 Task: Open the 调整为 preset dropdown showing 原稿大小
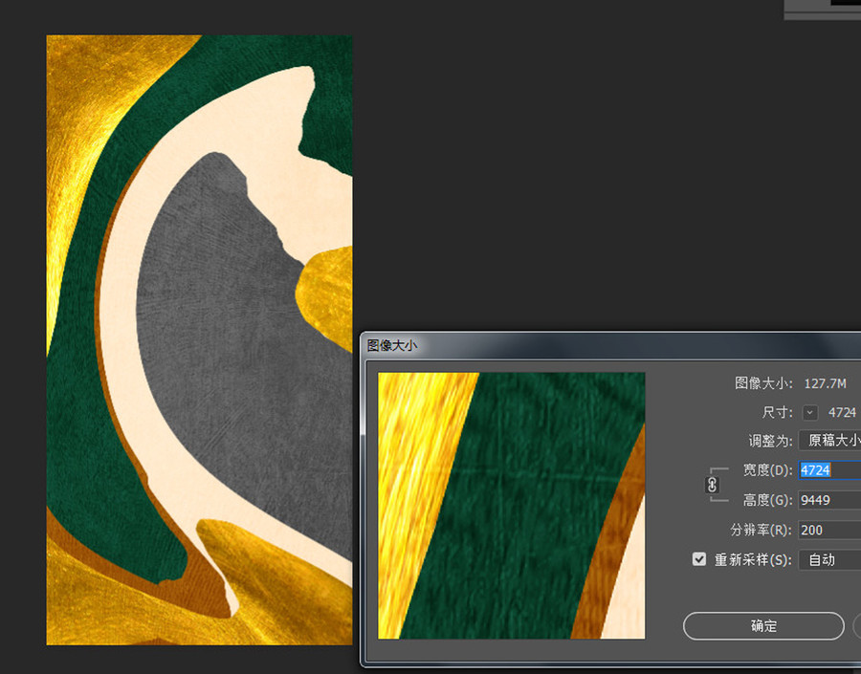coord(829,440)
